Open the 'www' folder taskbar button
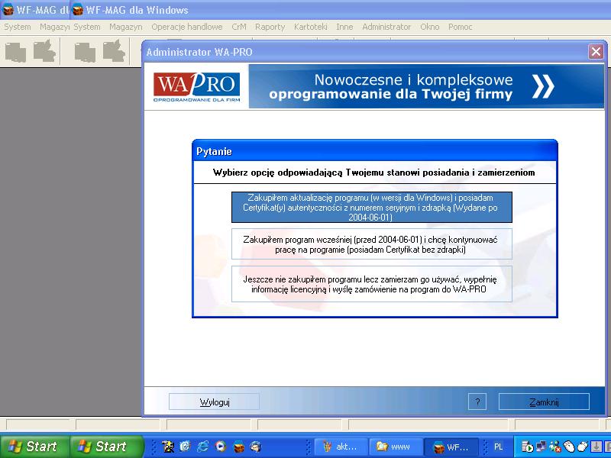611x458 pixels. click(x=393, y=447)
